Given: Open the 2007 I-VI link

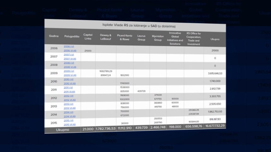Looking at the screenshot, I should pos(69,55).
